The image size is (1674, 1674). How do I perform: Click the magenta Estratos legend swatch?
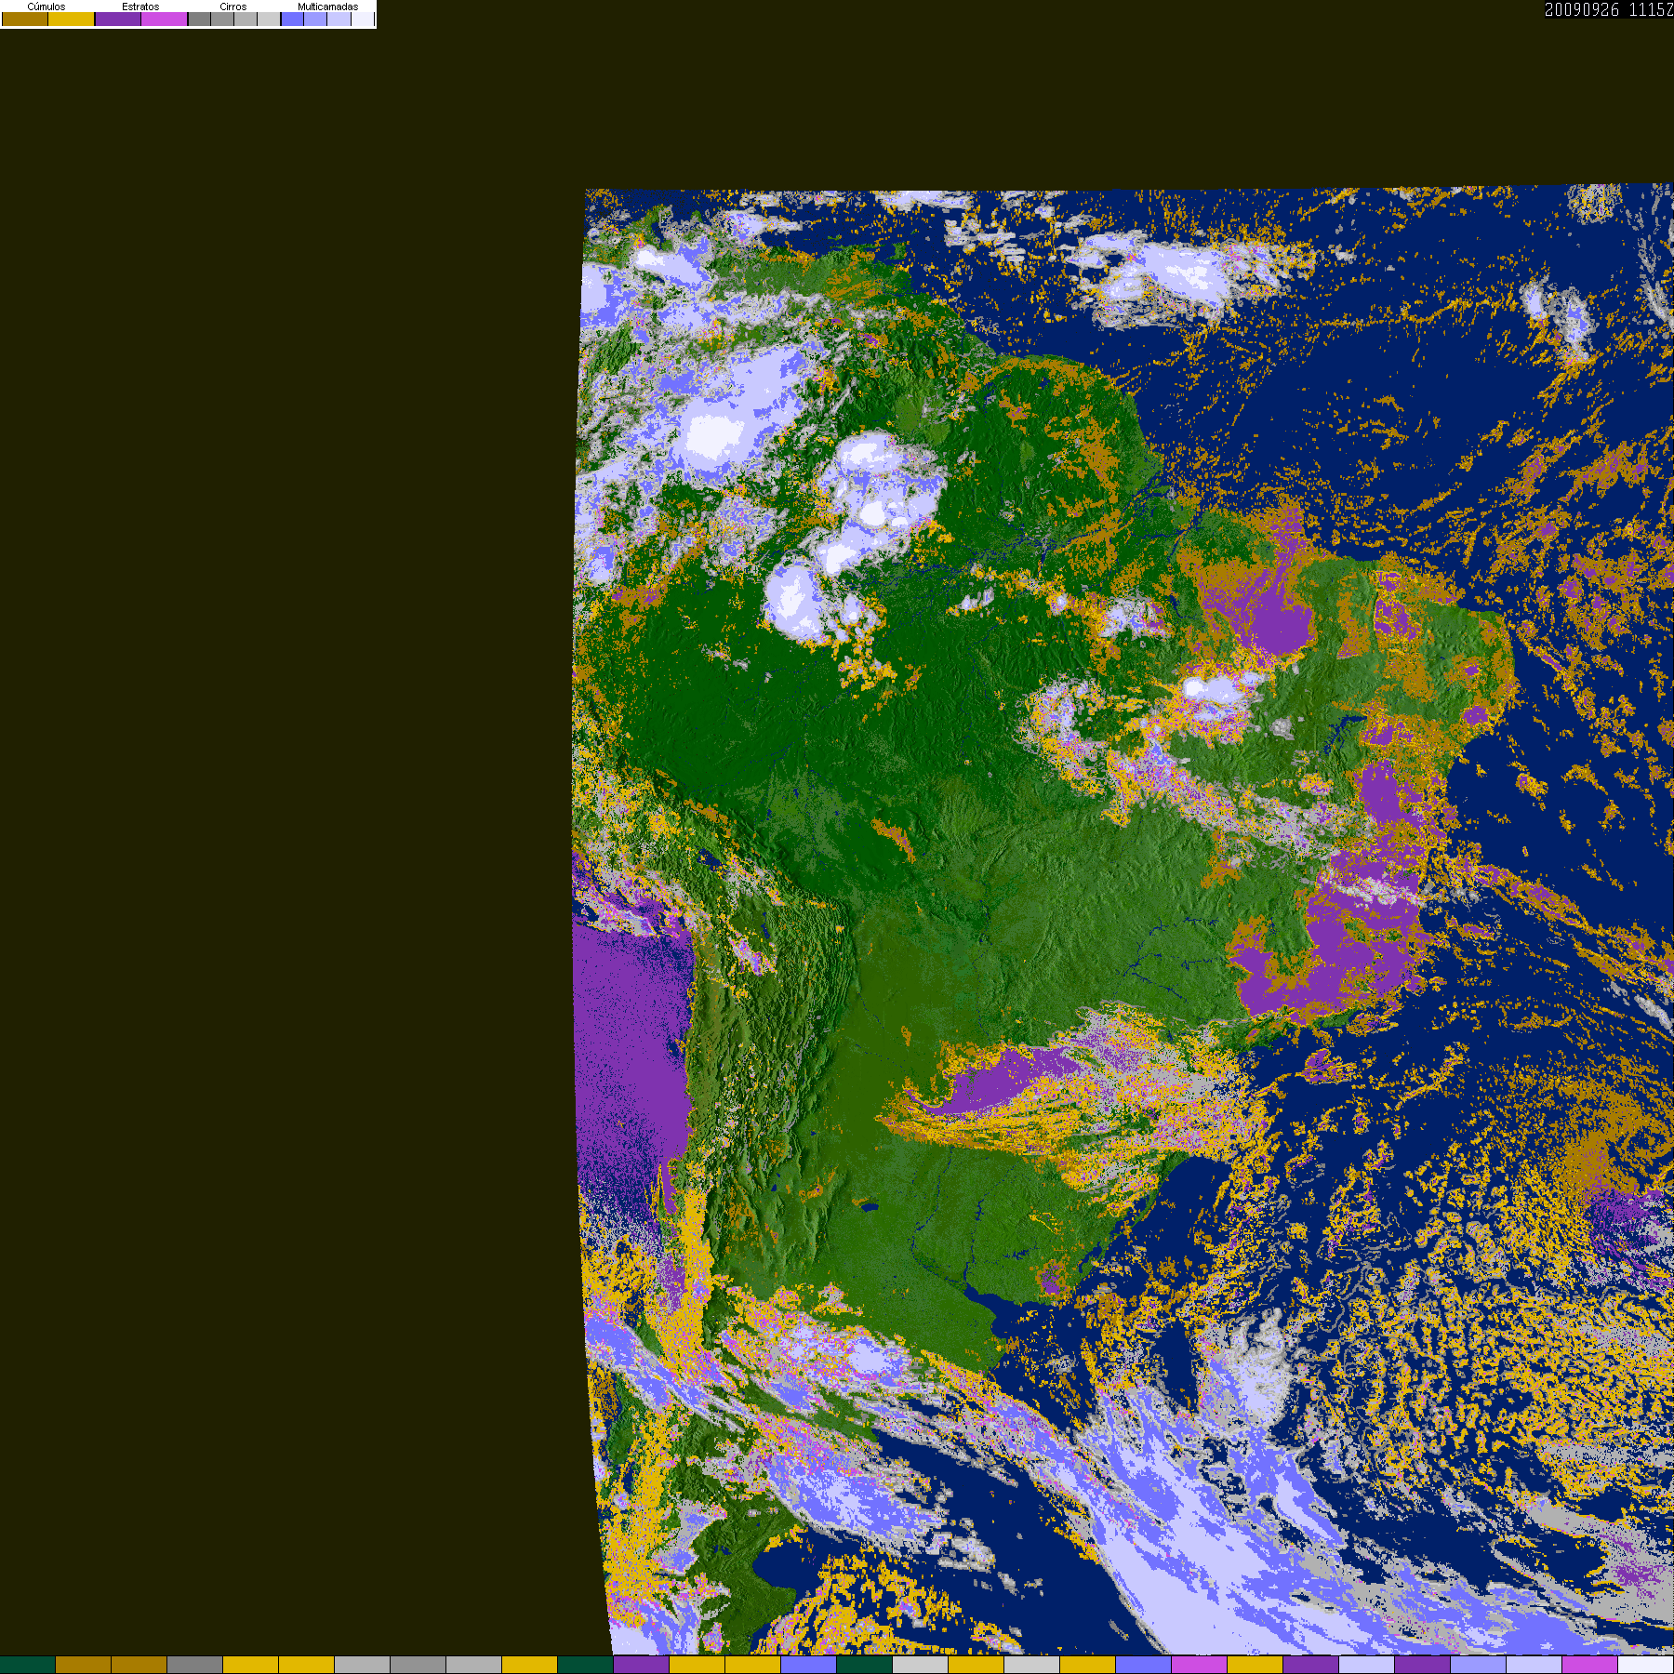(x=165, y=19)
